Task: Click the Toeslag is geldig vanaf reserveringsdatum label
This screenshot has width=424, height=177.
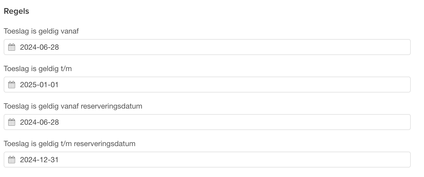Action: click(73, 106)
